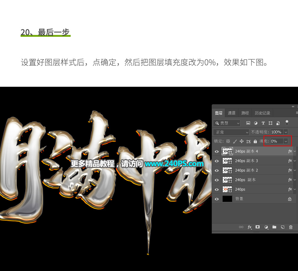Image resolution: width=298 pixels, height=271 pixels.
Task: Click the filtering toggle switch in Layers panel
Action: [x=287, y=123]
